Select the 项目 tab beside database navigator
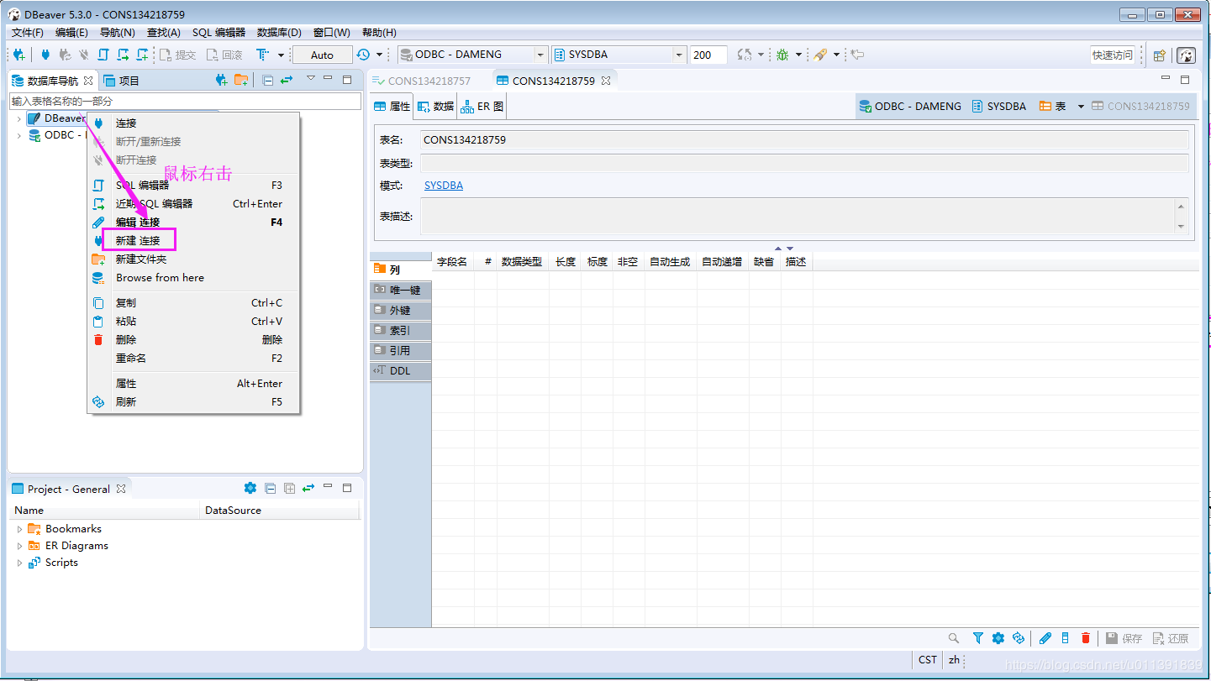Screen dimensions: 1211x681 click(121, 81)
